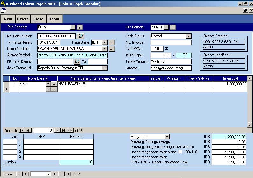Open Kode Barang dropdown in the empty row
This screenshot has height=178, width=253.
[x=48, y=89]
